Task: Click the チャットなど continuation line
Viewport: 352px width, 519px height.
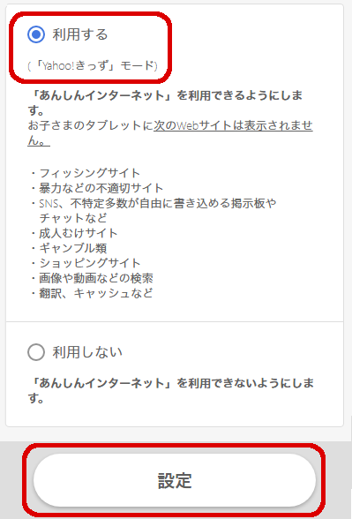Action: tap(73, 218)
